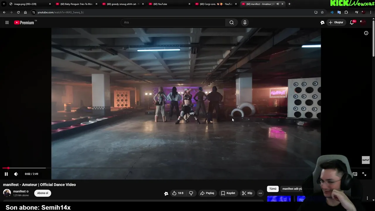375x211 pixels.
Task: Click the sparkle badge icon beside Oluştur
Action: pyautogui.click(x=323, y=23)
